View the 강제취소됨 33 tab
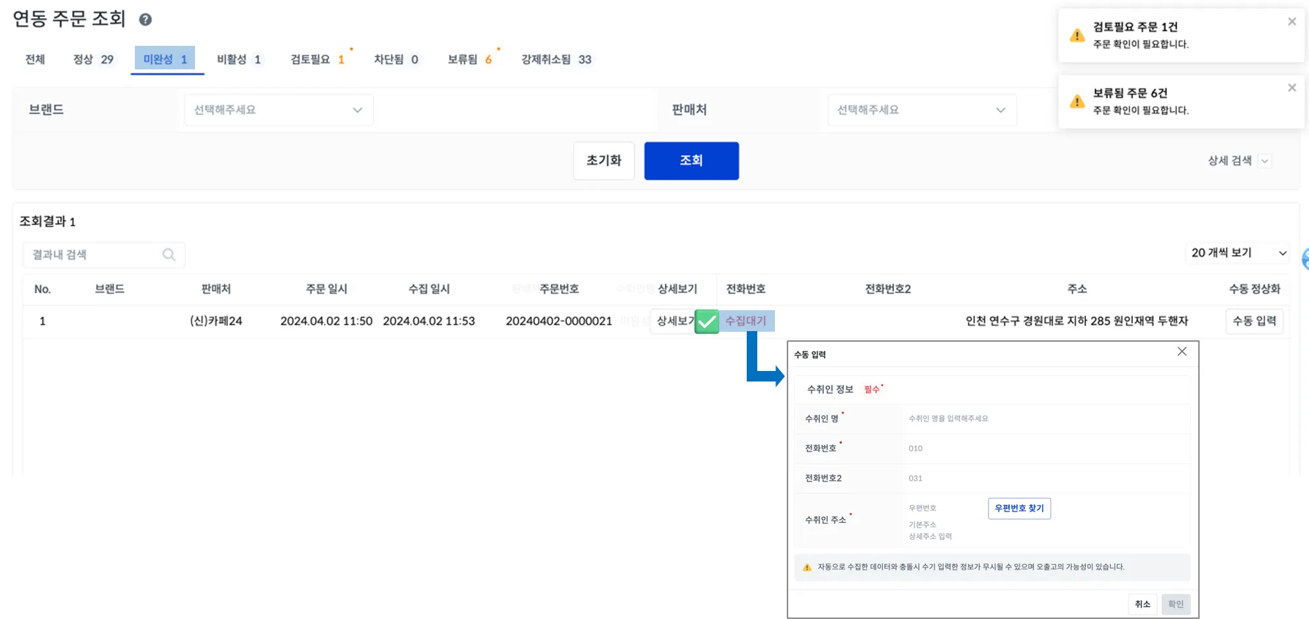 point(556,60)
